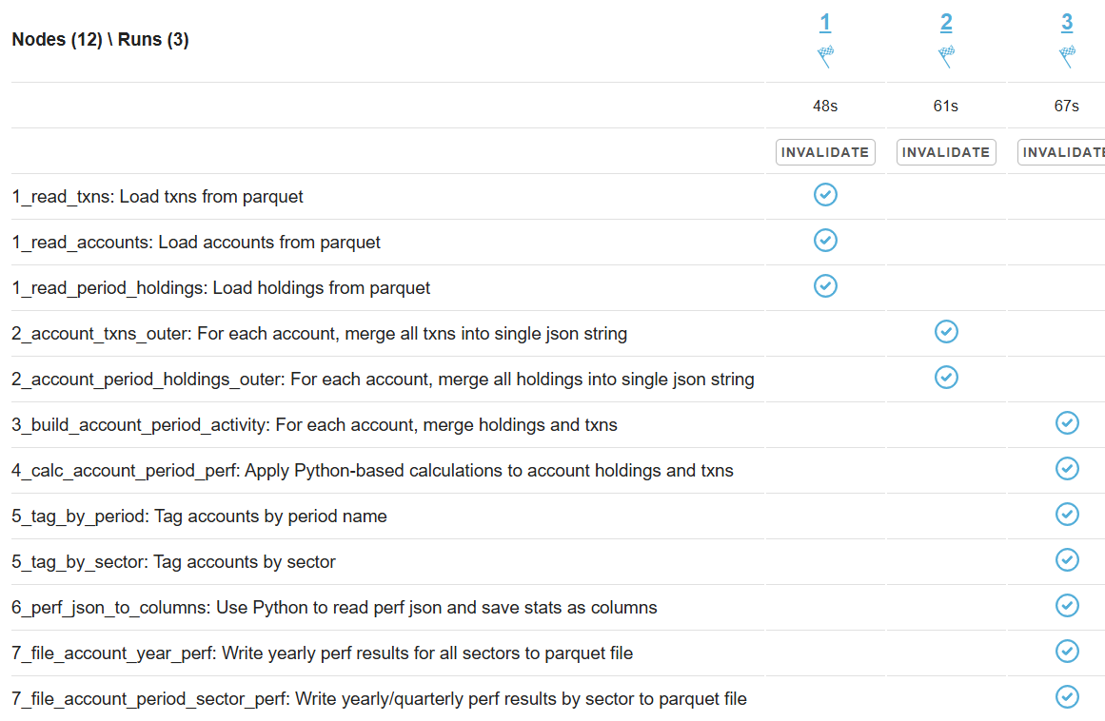Click the checkered flag icon under run 1

(x=825, y=56)
